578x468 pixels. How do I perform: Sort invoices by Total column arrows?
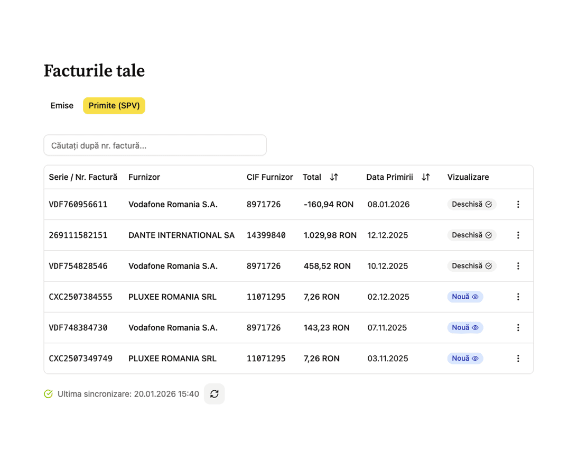pos(334,177)
